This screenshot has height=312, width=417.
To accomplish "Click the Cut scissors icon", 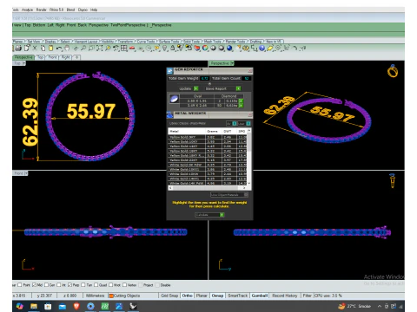I will (35, 49).
